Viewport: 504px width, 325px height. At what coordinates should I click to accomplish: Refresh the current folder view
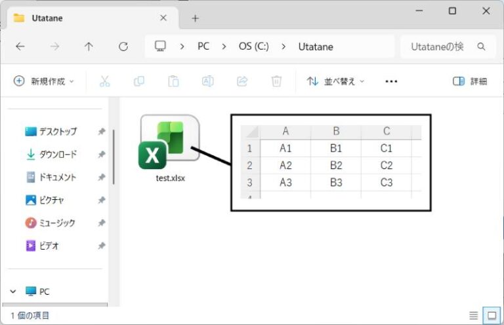point(123,47)
